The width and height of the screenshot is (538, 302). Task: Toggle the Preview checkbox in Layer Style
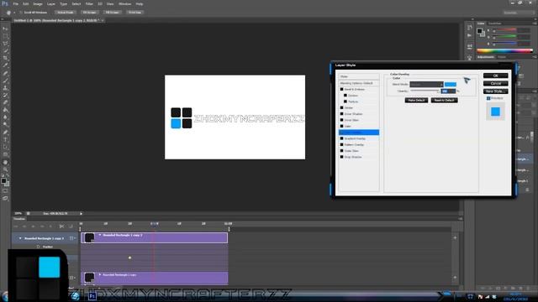click(x=488, y=98)
